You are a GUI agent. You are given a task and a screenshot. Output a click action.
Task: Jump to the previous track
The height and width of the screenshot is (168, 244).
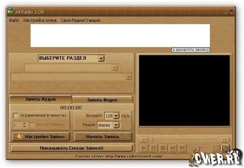[x=173, y=148]
